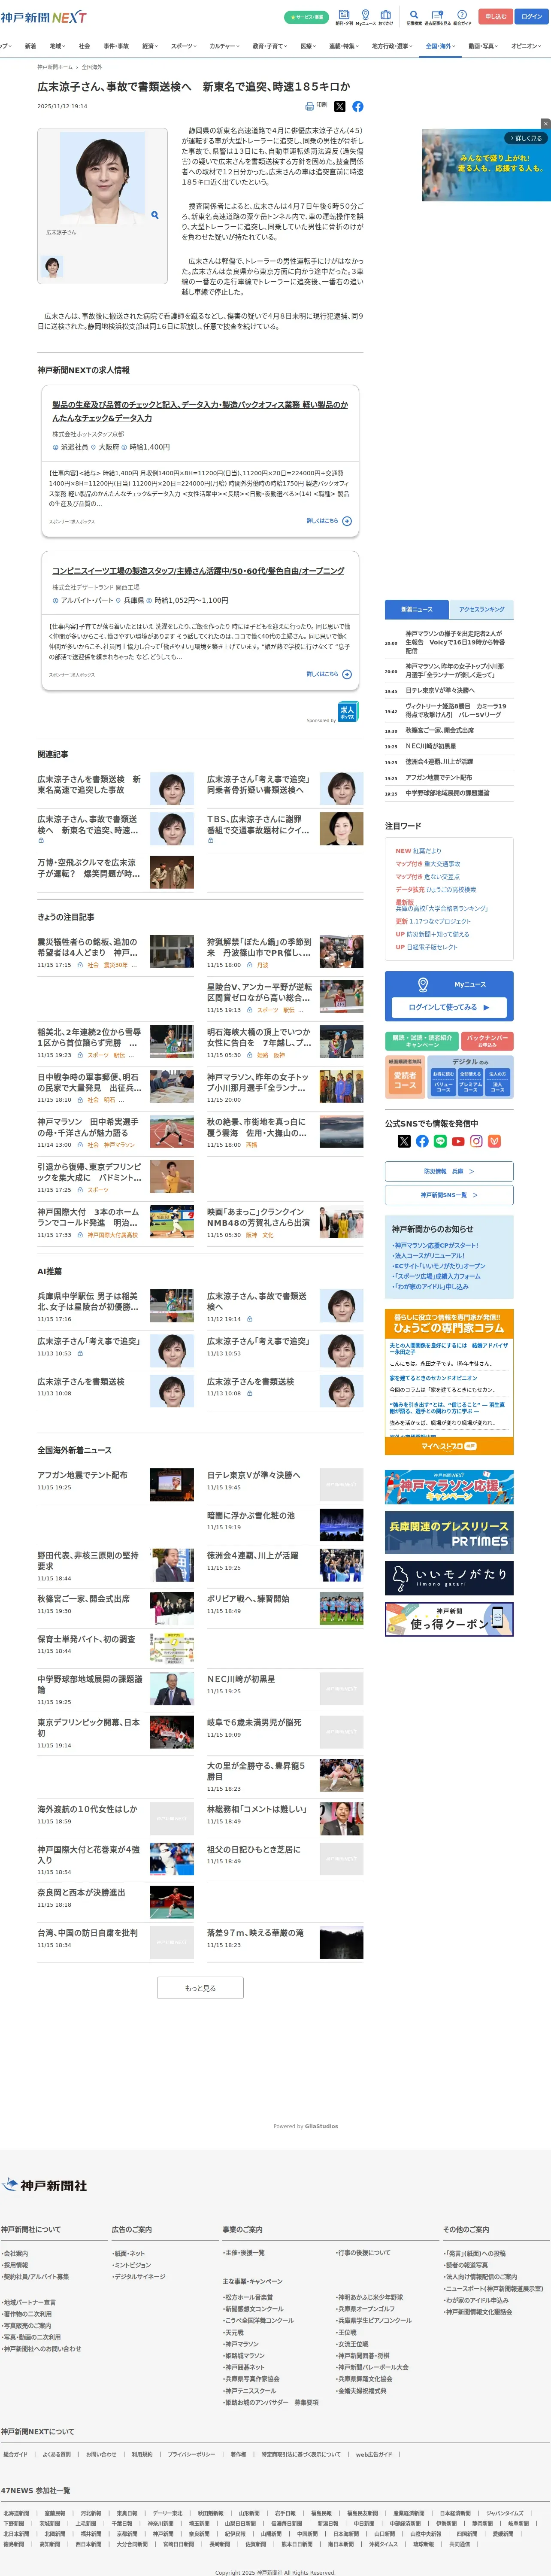Click the orange Voicy icon in SNS section

494,1141
